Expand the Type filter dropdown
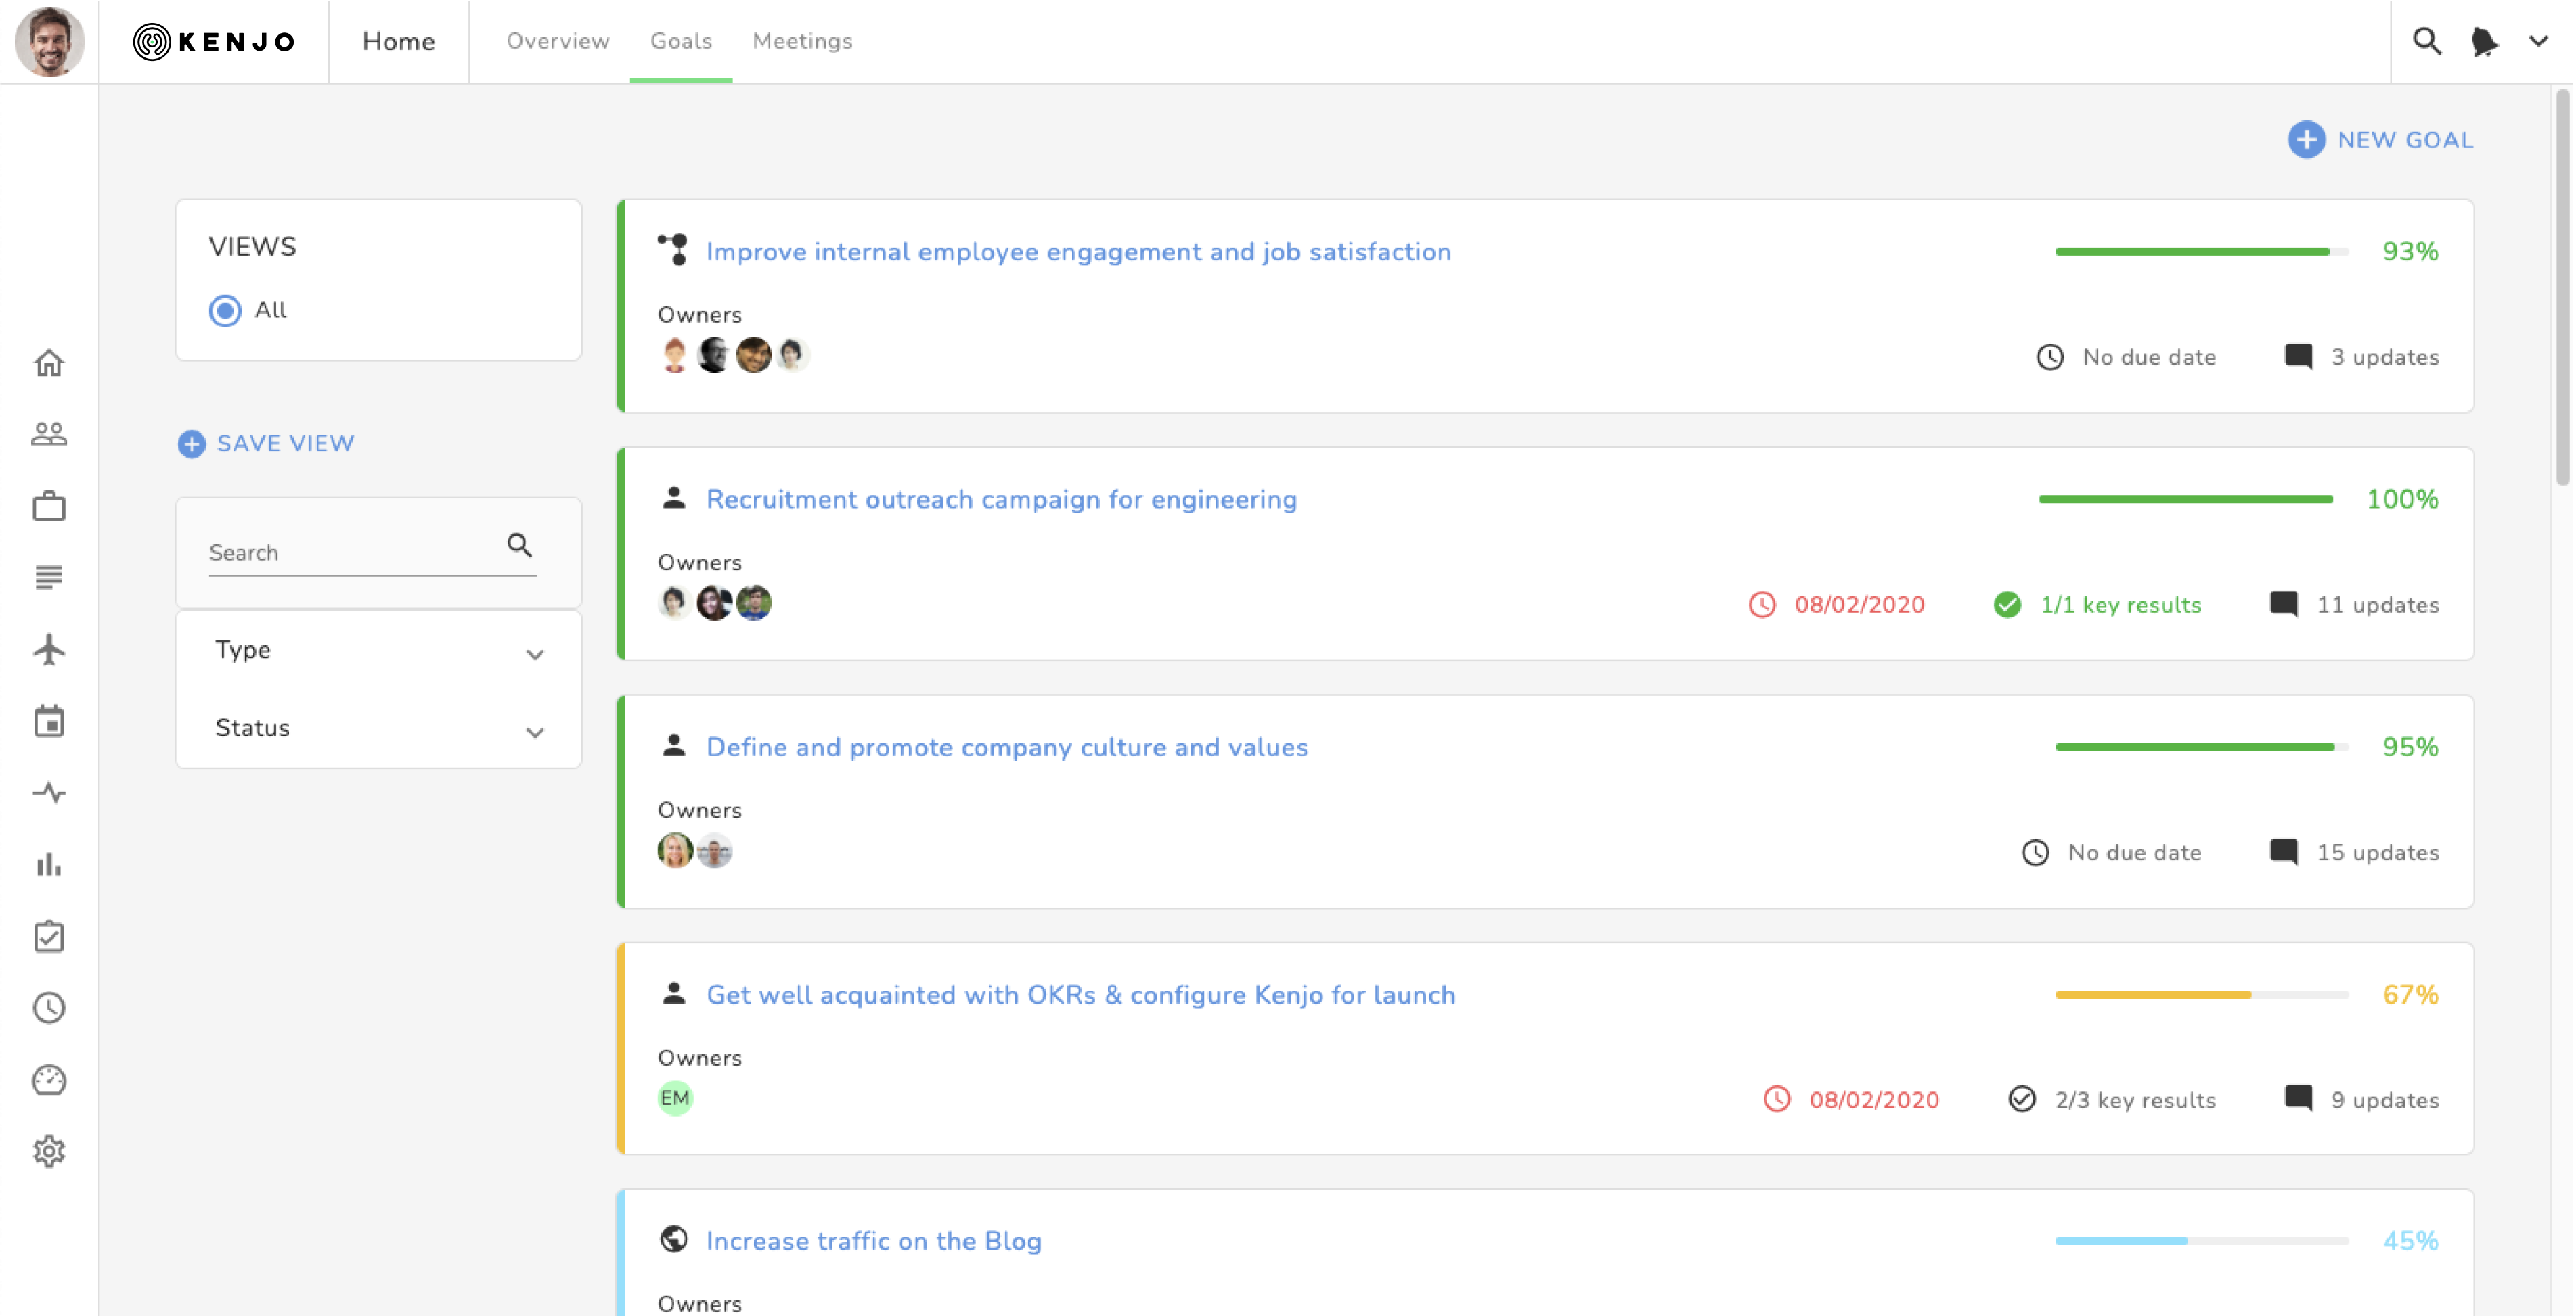 (378, 651)
